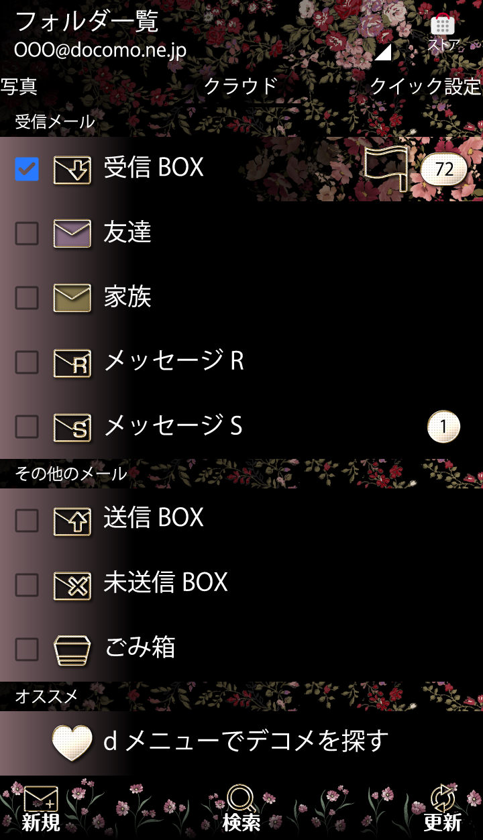Compose new mail with 新規 button
The height and width of the screenshot is (840, 483).
pyautogui.click(x=41, y=809)
